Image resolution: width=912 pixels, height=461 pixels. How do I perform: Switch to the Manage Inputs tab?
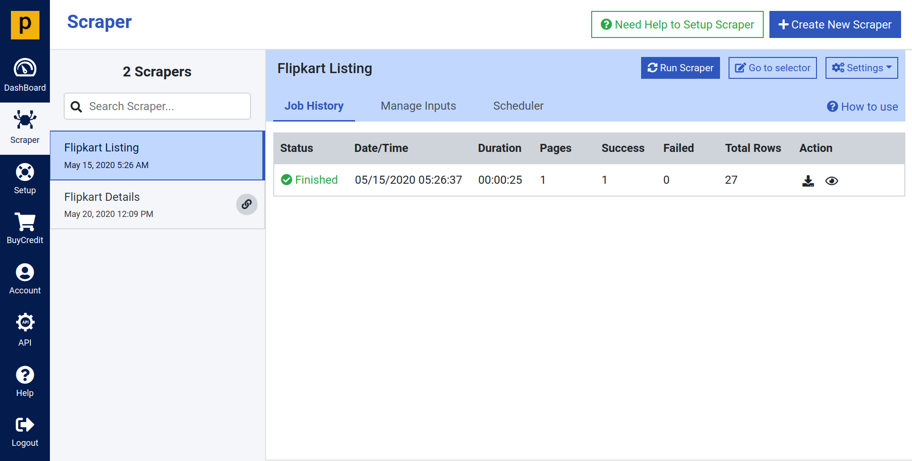(x=418, y=106)
